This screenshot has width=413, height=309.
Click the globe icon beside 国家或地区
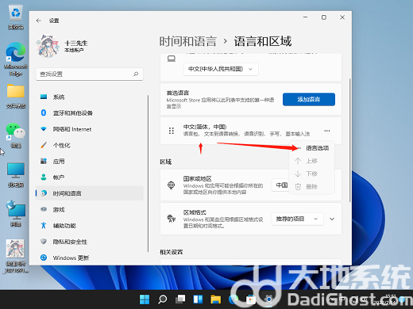coord(172,185)
